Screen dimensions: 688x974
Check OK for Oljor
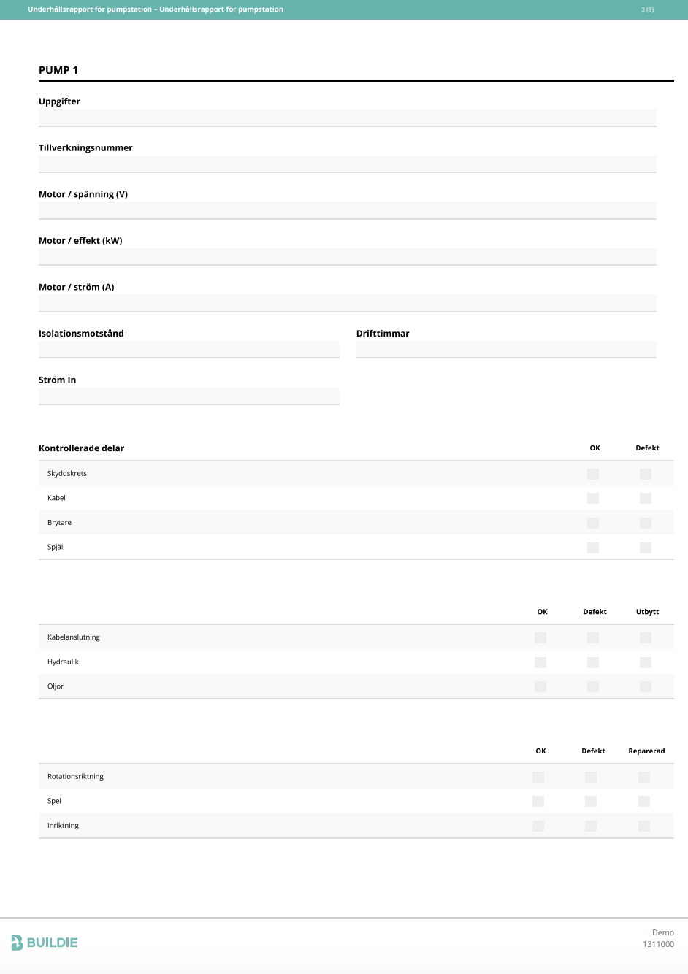click(x=540, y=686)
